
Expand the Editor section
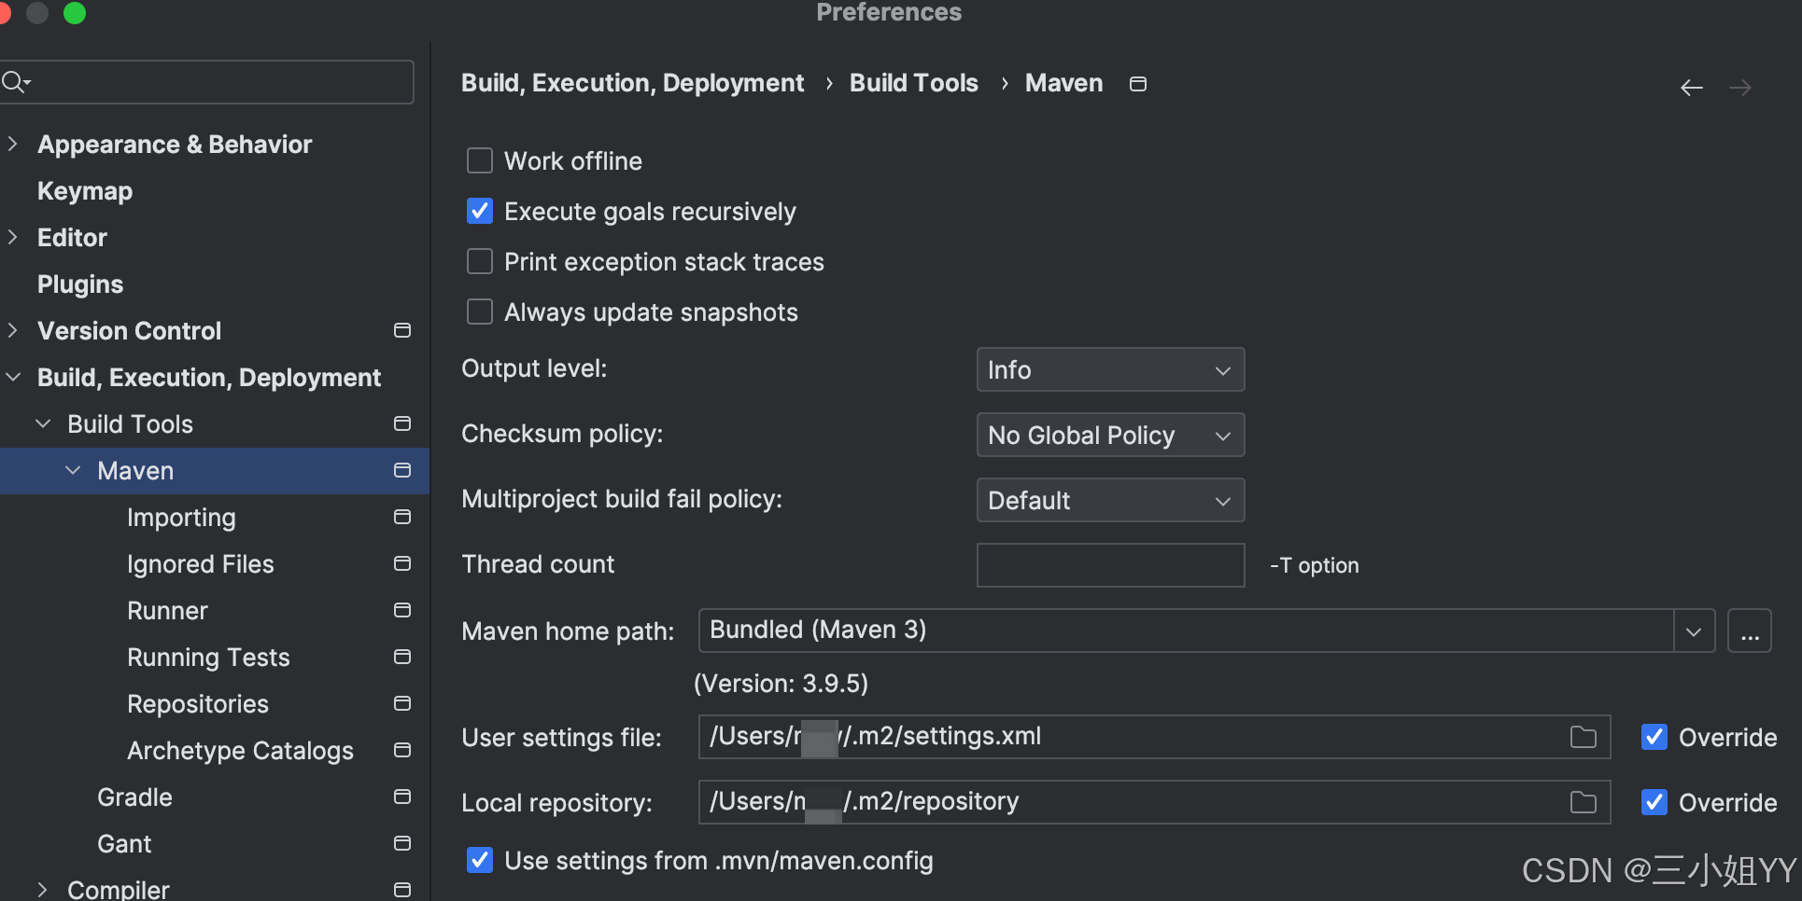pos(13,237)
